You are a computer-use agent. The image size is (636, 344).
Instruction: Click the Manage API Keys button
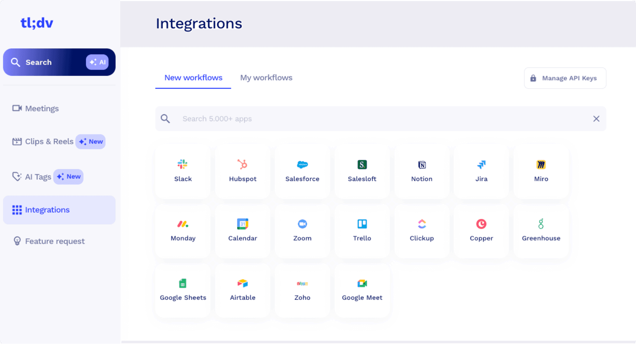(565, 78)
